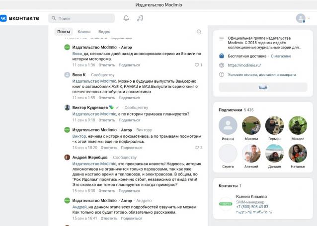317x226 pixels.
Task: Click Виктор mention in locomotives reply
Action: (x=79, y=136)
